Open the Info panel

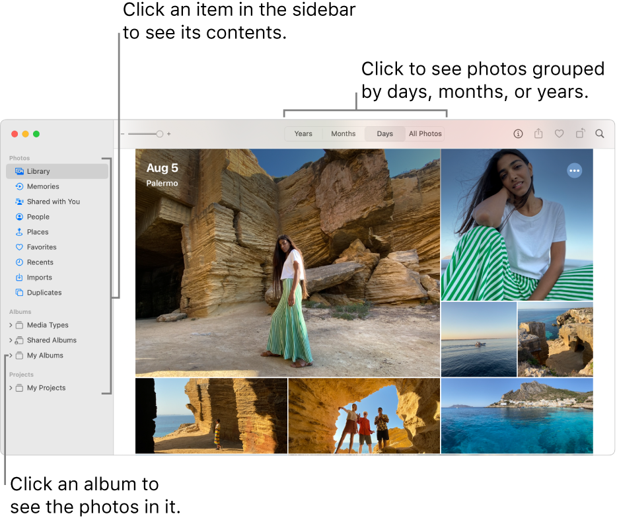click(518, 133)
